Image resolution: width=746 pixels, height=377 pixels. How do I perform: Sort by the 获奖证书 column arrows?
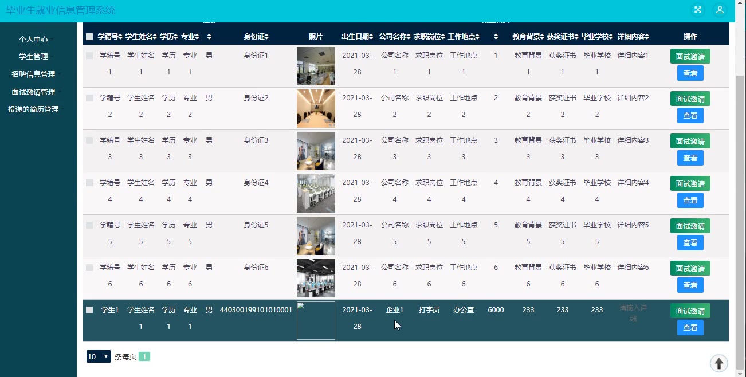click(577, 37)
